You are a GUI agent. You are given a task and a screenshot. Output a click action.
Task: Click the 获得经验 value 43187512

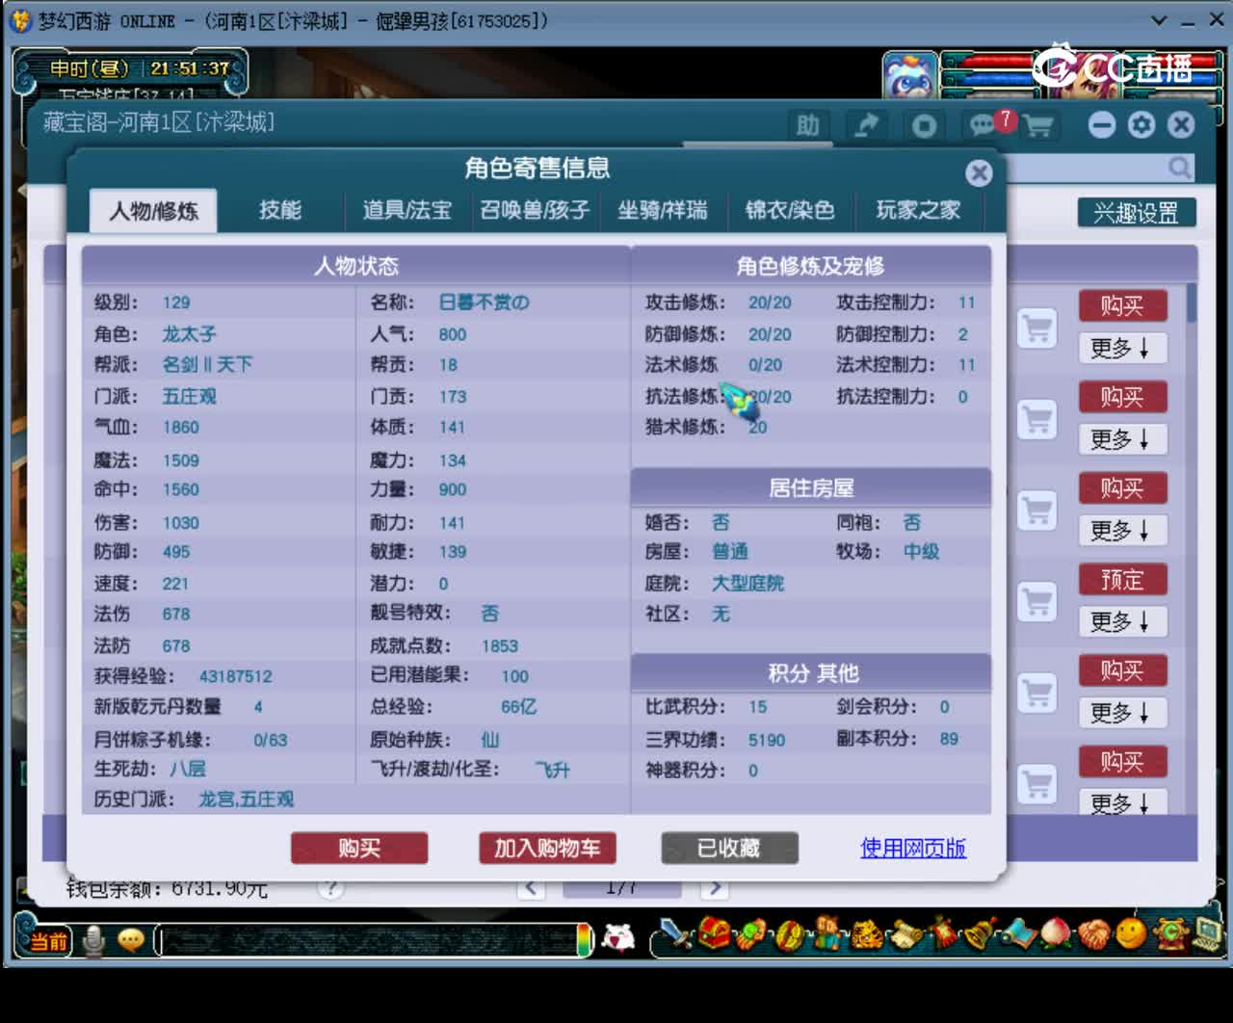pos(235,677)
